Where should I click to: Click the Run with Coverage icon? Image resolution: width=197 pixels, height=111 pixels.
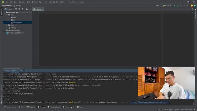coord(181,6)
